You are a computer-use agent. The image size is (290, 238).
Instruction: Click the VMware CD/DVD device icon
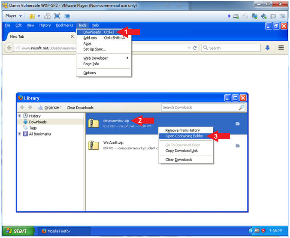coord(245,16)
